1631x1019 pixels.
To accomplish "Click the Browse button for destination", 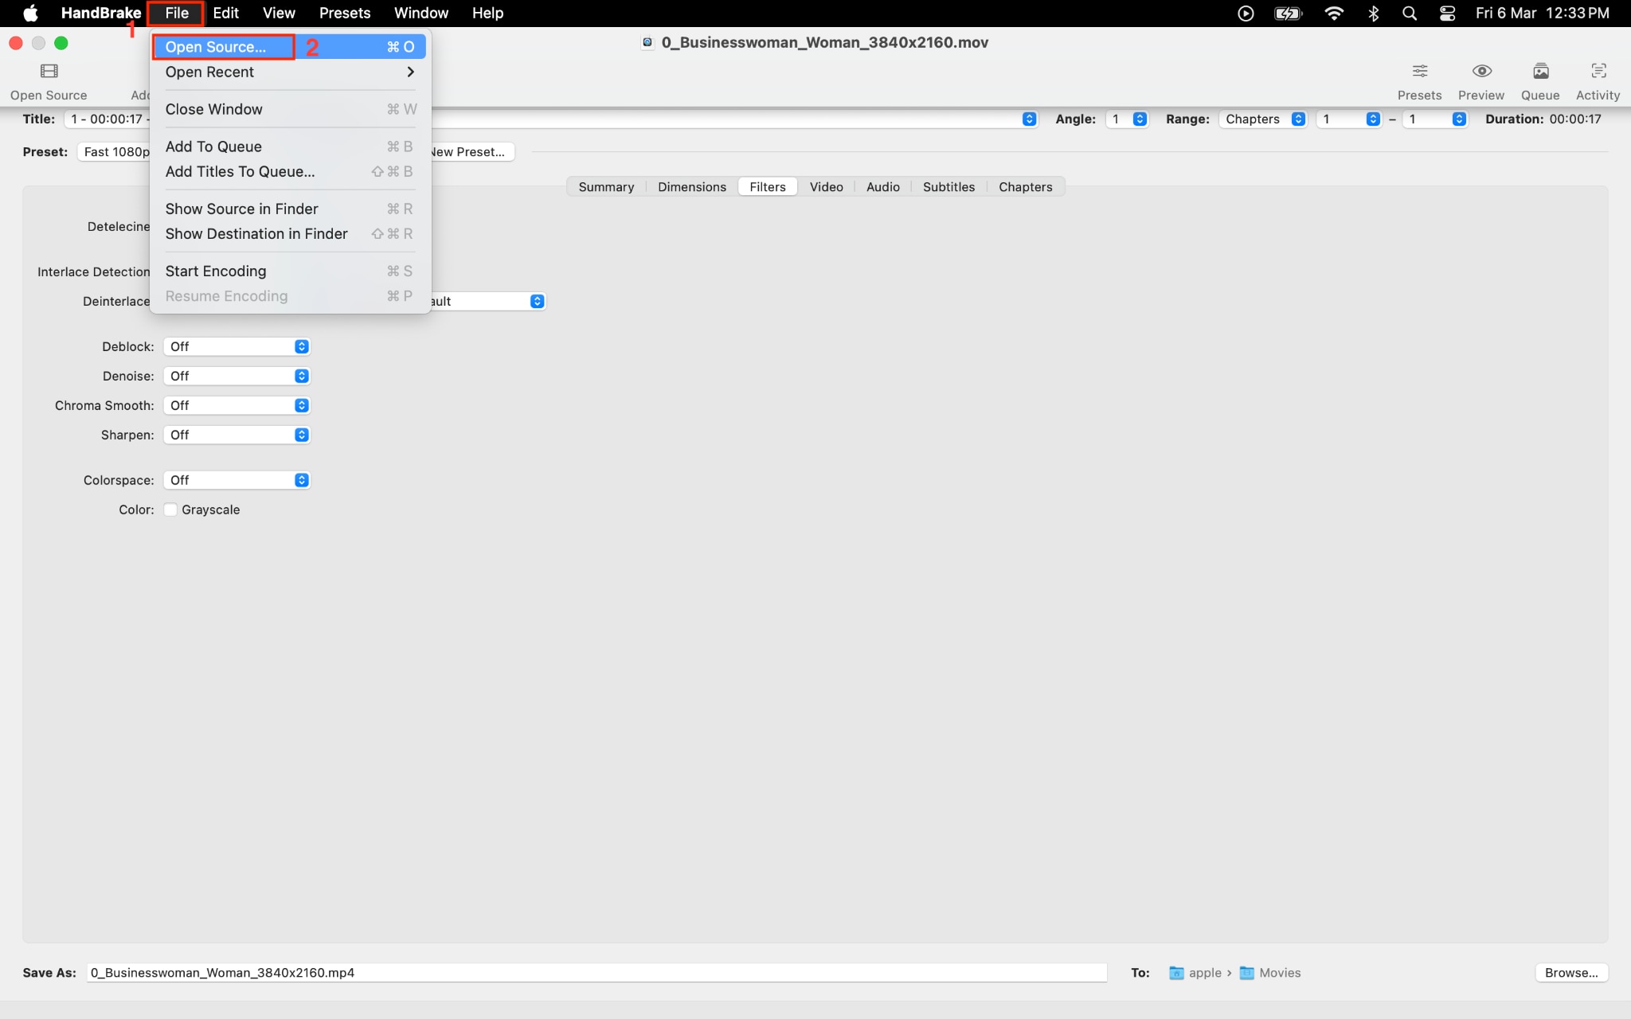I will (x=1570, y=972).
